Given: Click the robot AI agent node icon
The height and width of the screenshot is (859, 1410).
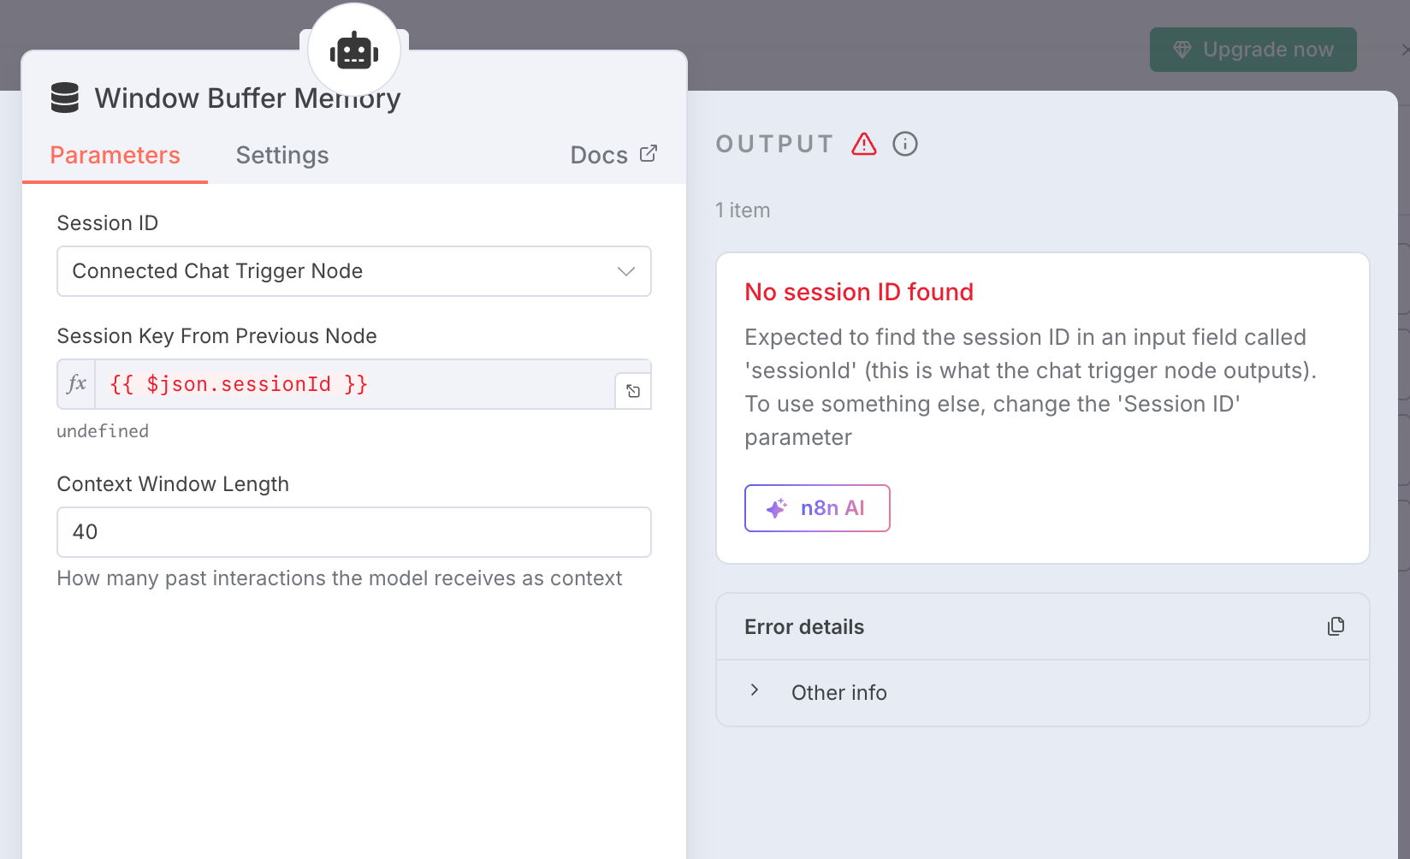Looking at the screenshot, I should click(354, 51).
